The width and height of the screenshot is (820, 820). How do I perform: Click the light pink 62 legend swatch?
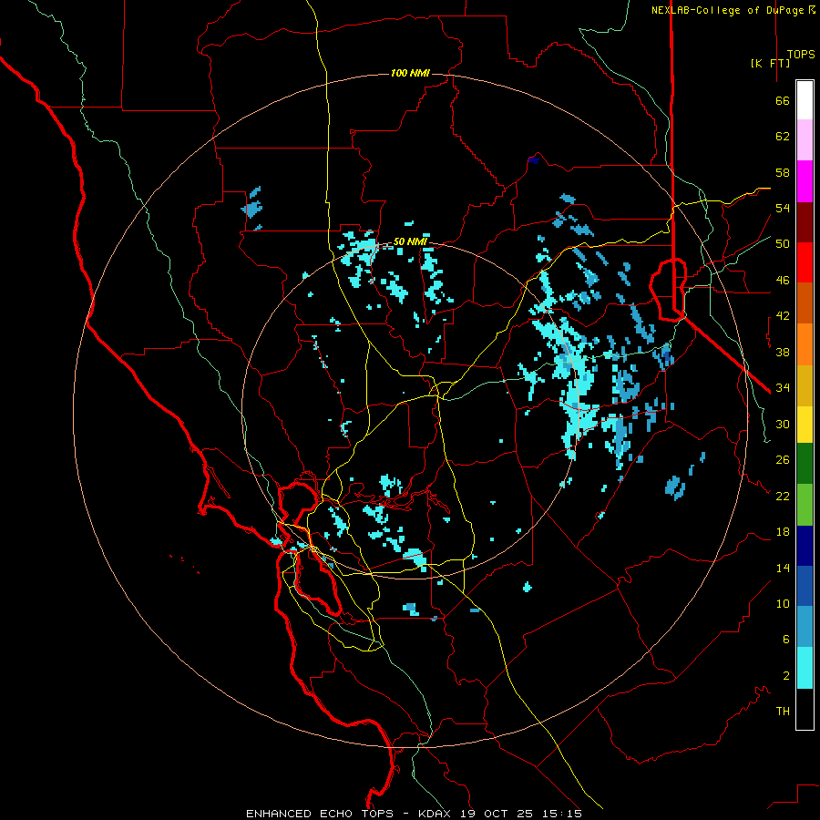[805, 140]
